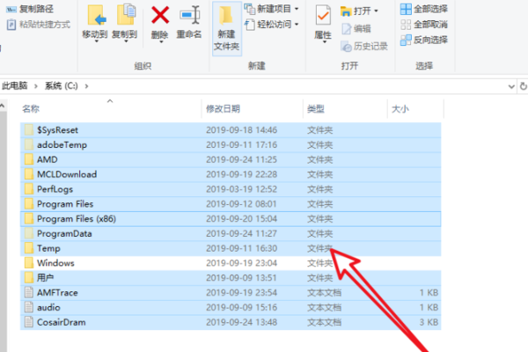Image resolution: width=528 pixels, height=352 pixels.
Task: Click the Edit (编辑) button
Action: pyautogui.click(x=356, y=29)
